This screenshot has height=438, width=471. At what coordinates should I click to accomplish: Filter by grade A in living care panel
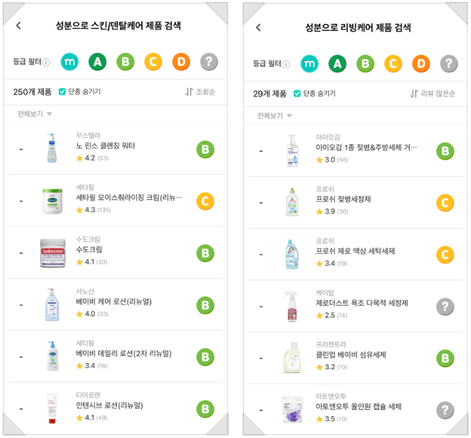(x=336, y=64)
